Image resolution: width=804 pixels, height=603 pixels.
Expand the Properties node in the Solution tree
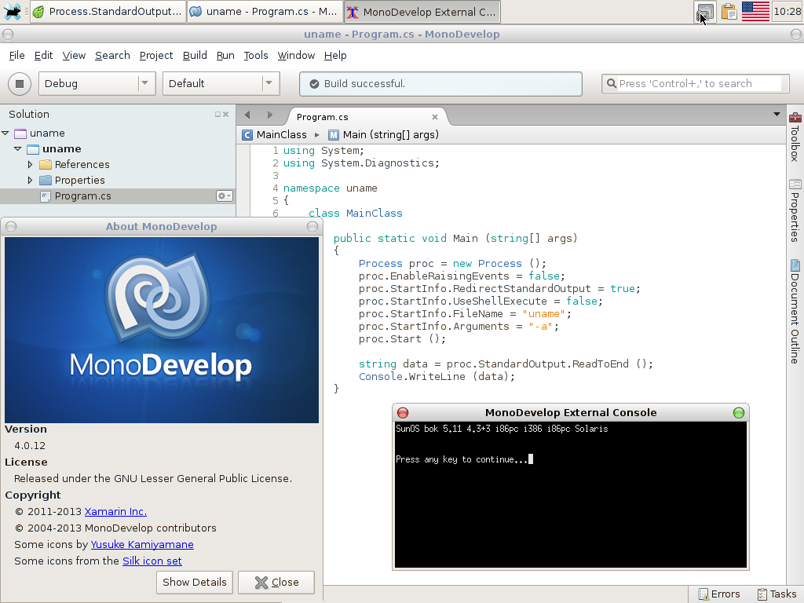[31, 181]
